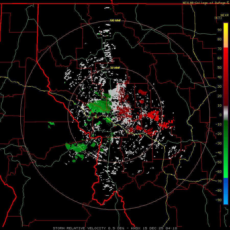
Task: Select the 15 DEC 25 date text
Action: pos(153,228)
